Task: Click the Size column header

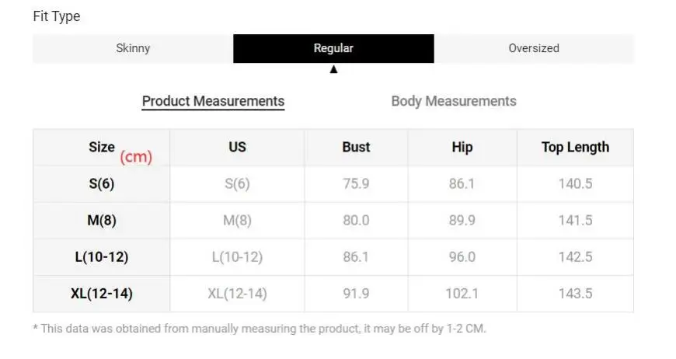Action: point(102,147)
